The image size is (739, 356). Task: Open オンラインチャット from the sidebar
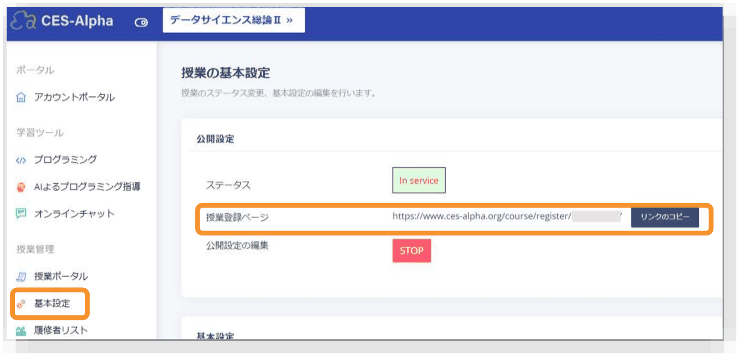click(74, 214)
